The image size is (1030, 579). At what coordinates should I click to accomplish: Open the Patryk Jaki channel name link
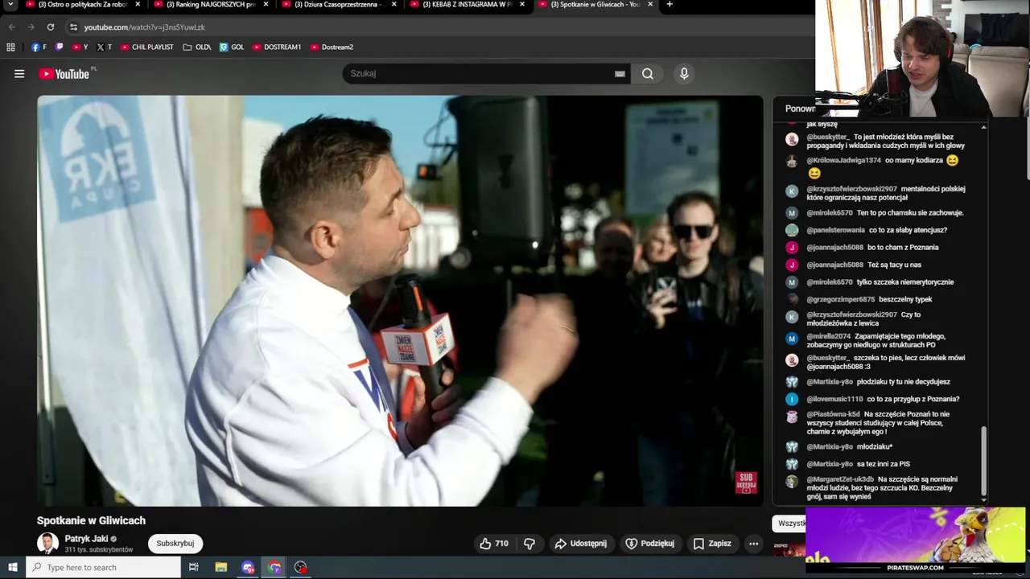pyautogui.click(x=86, y=539)
